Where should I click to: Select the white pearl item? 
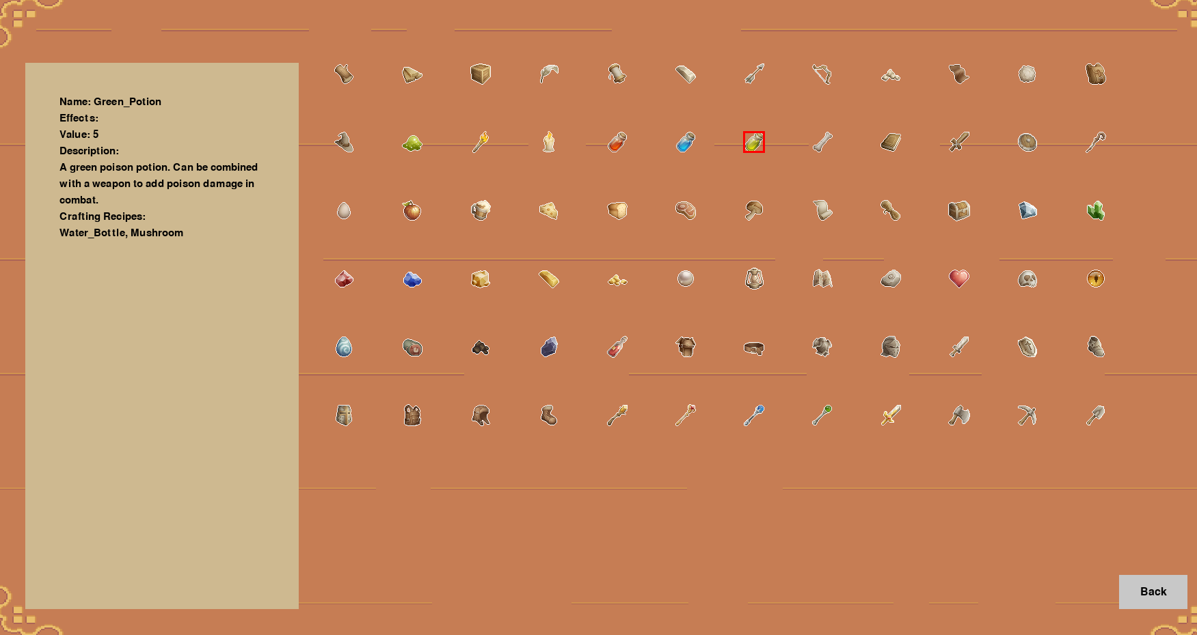point(686,279)
